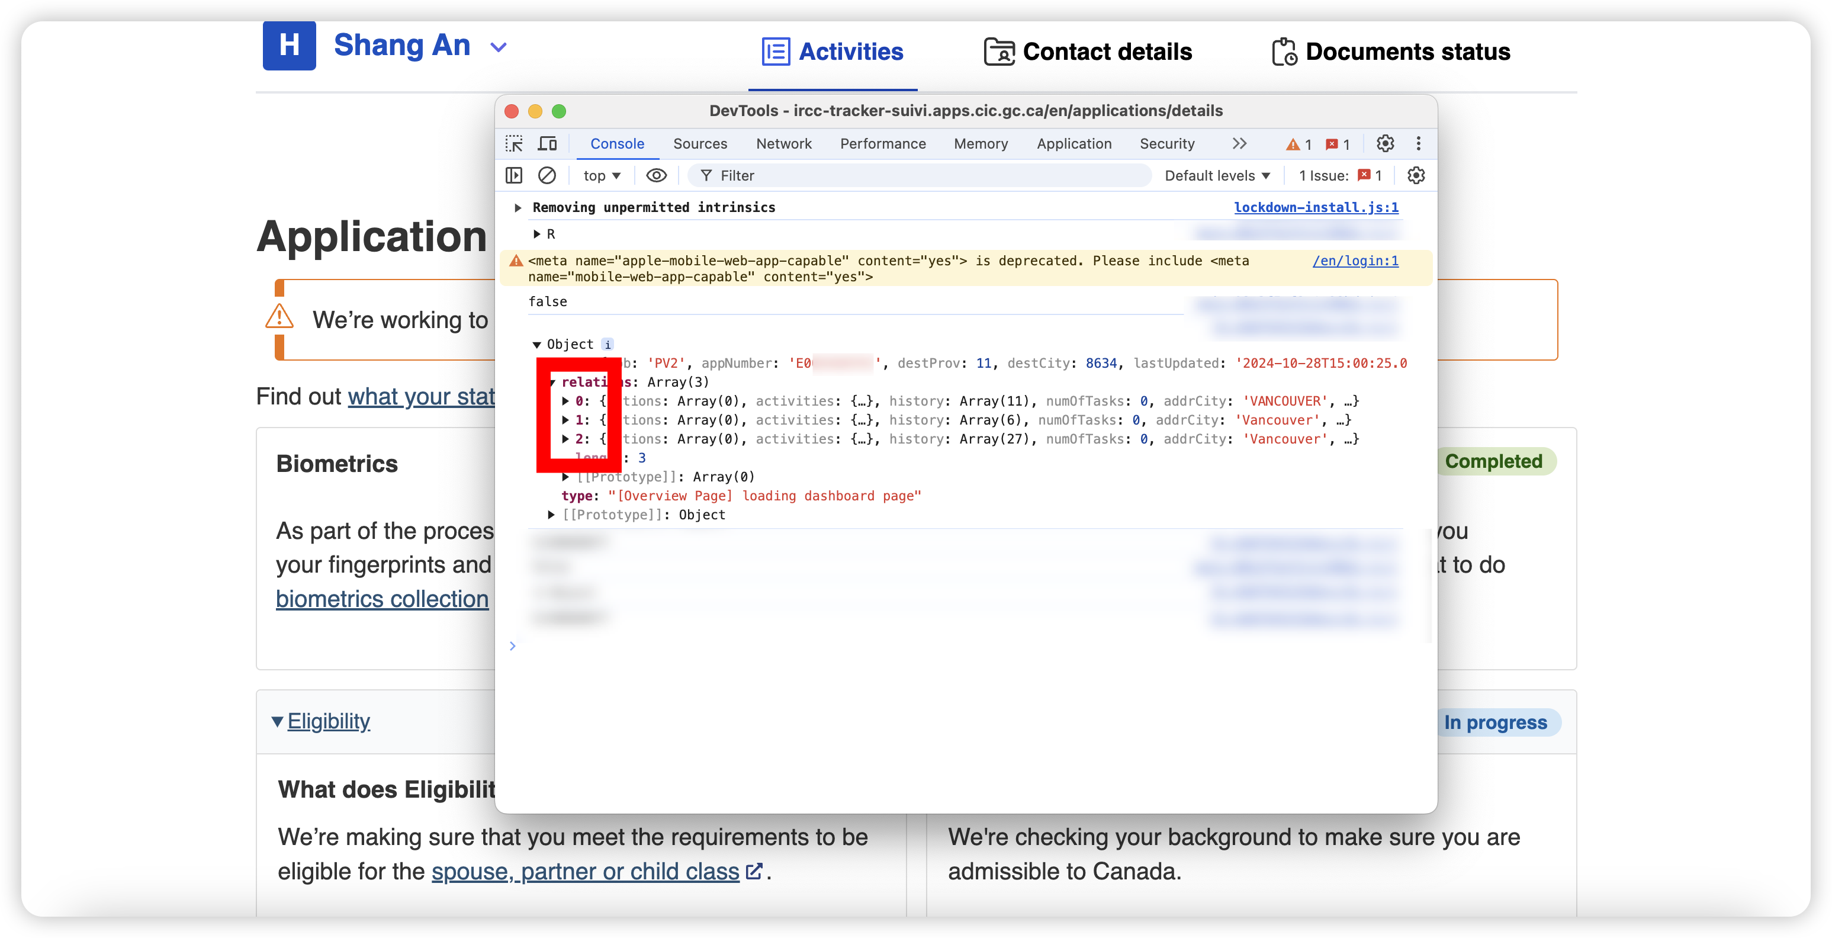Open console settings gear beside Issues
The image size is (1832, 938).
click(x=1416, y=175)
